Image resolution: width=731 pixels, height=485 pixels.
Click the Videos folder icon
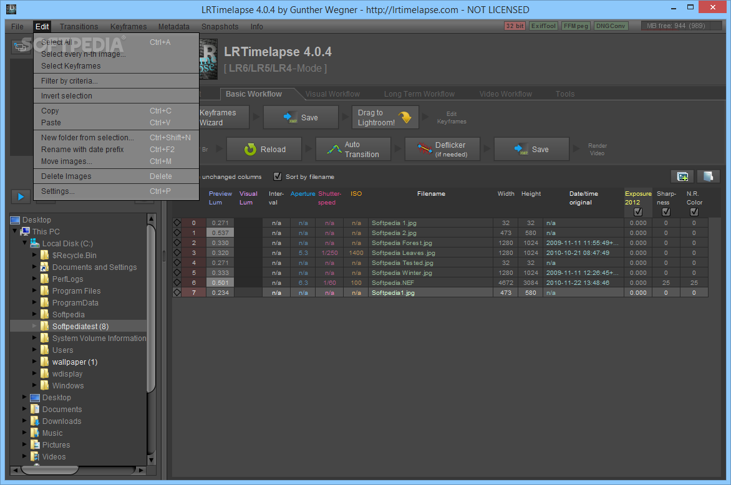coord(34,456)
